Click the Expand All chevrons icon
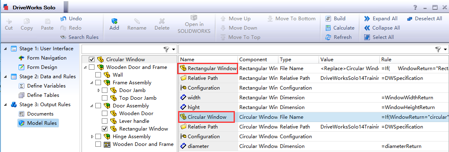The width and height of the screenshot is (449, 152). click(367, 19)
